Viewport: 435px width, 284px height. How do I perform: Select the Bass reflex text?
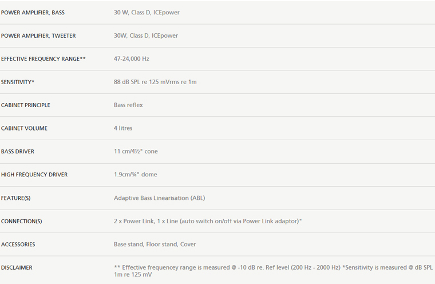click(x=128, y=105)
